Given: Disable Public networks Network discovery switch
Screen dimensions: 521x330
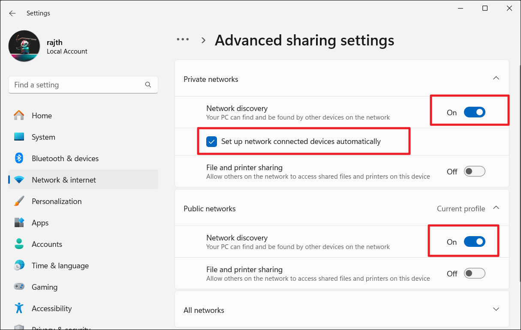Looking at the screenshot, I should pyautogui.click(x=474, y=242).
